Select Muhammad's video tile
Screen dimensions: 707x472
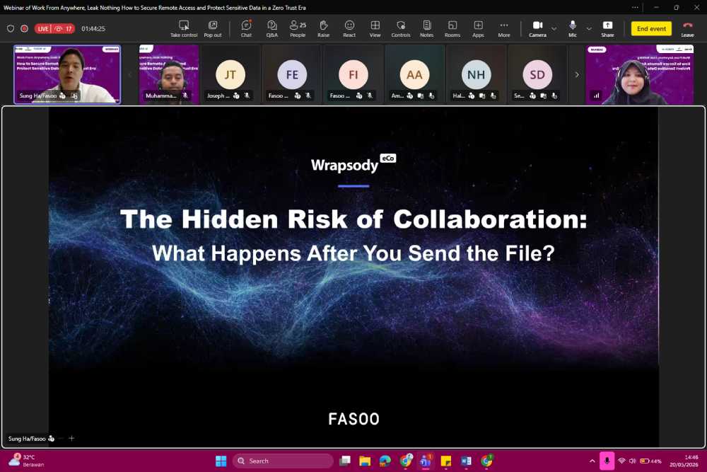point(169,74)
